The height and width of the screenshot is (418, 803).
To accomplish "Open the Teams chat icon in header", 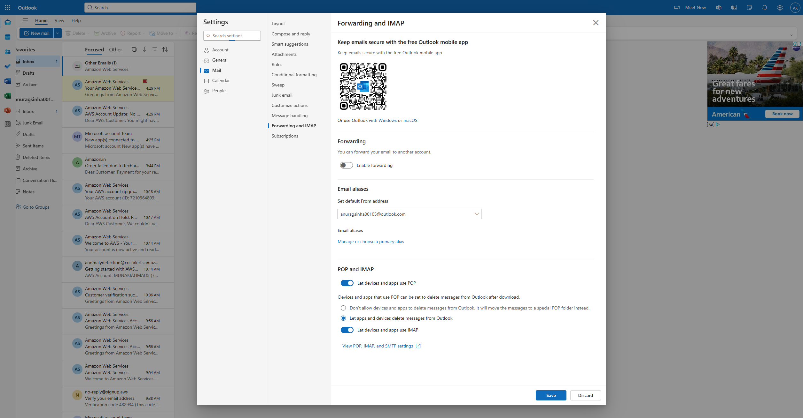I will coord(718,7).
